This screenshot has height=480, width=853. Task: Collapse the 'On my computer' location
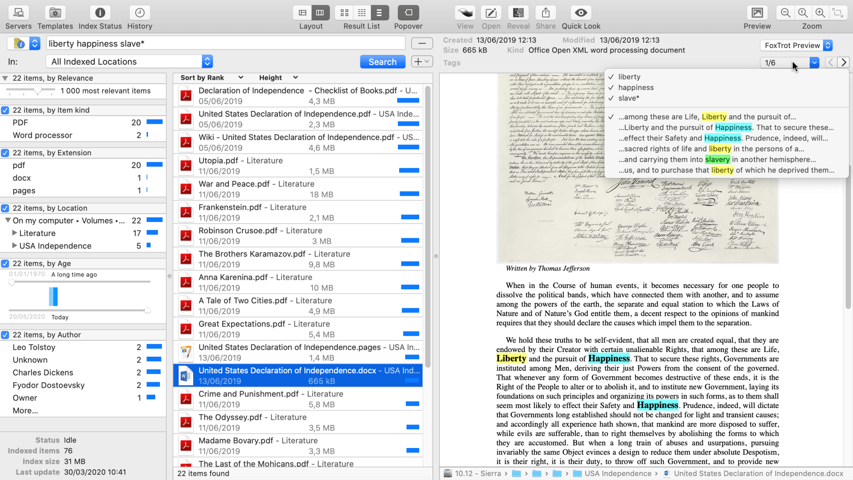click(8, 220)
